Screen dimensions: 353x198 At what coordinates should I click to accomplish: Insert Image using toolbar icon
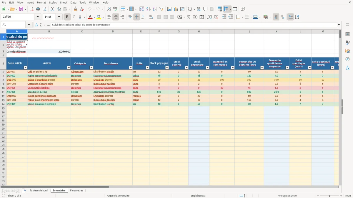169,9
